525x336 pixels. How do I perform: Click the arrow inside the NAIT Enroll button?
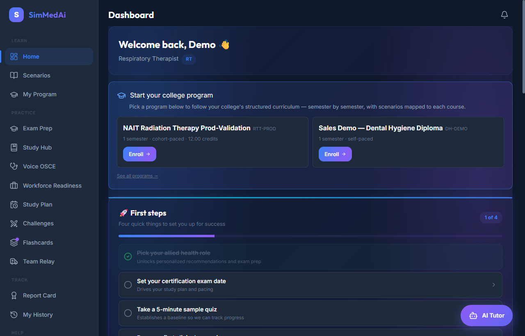pos(148,154)
